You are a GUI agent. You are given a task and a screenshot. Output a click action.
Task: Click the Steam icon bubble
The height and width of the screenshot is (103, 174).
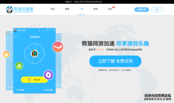[58, 47]
